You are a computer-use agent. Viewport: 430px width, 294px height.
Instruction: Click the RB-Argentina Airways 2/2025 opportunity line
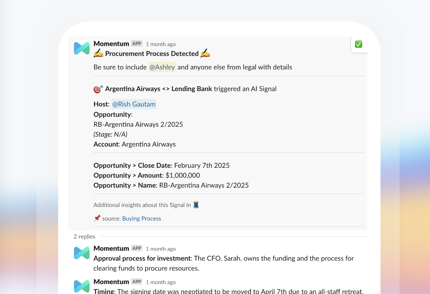click(x=138, y=125)
